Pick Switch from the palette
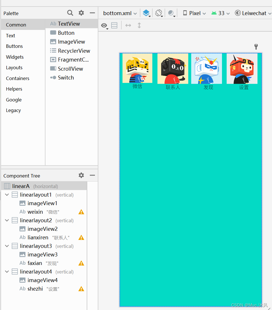 tap(72, 78)
